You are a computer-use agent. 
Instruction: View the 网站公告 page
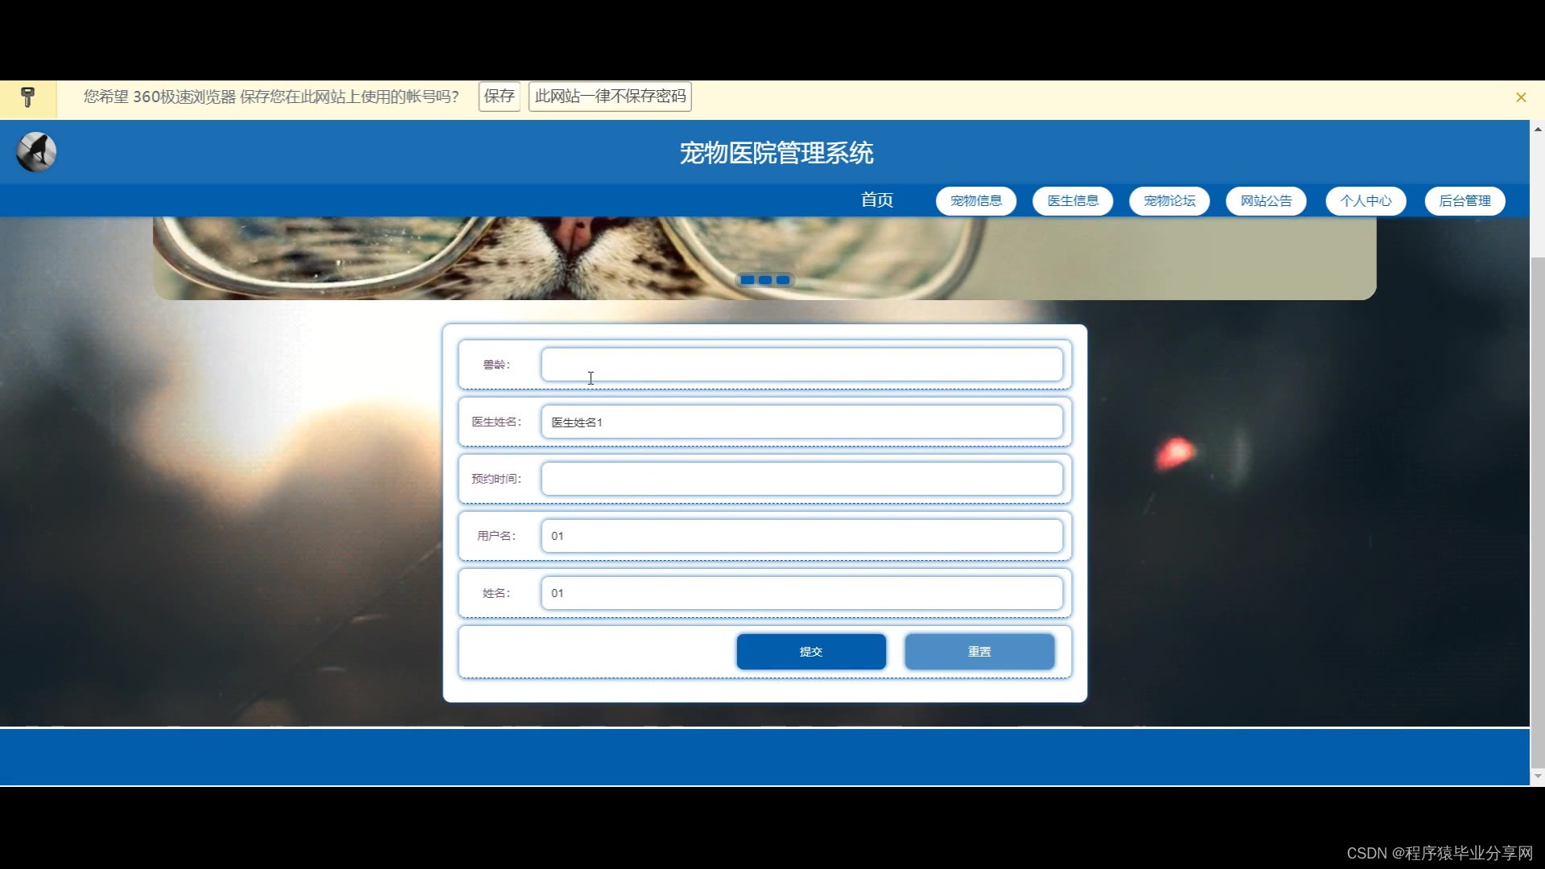point(1265,201)
